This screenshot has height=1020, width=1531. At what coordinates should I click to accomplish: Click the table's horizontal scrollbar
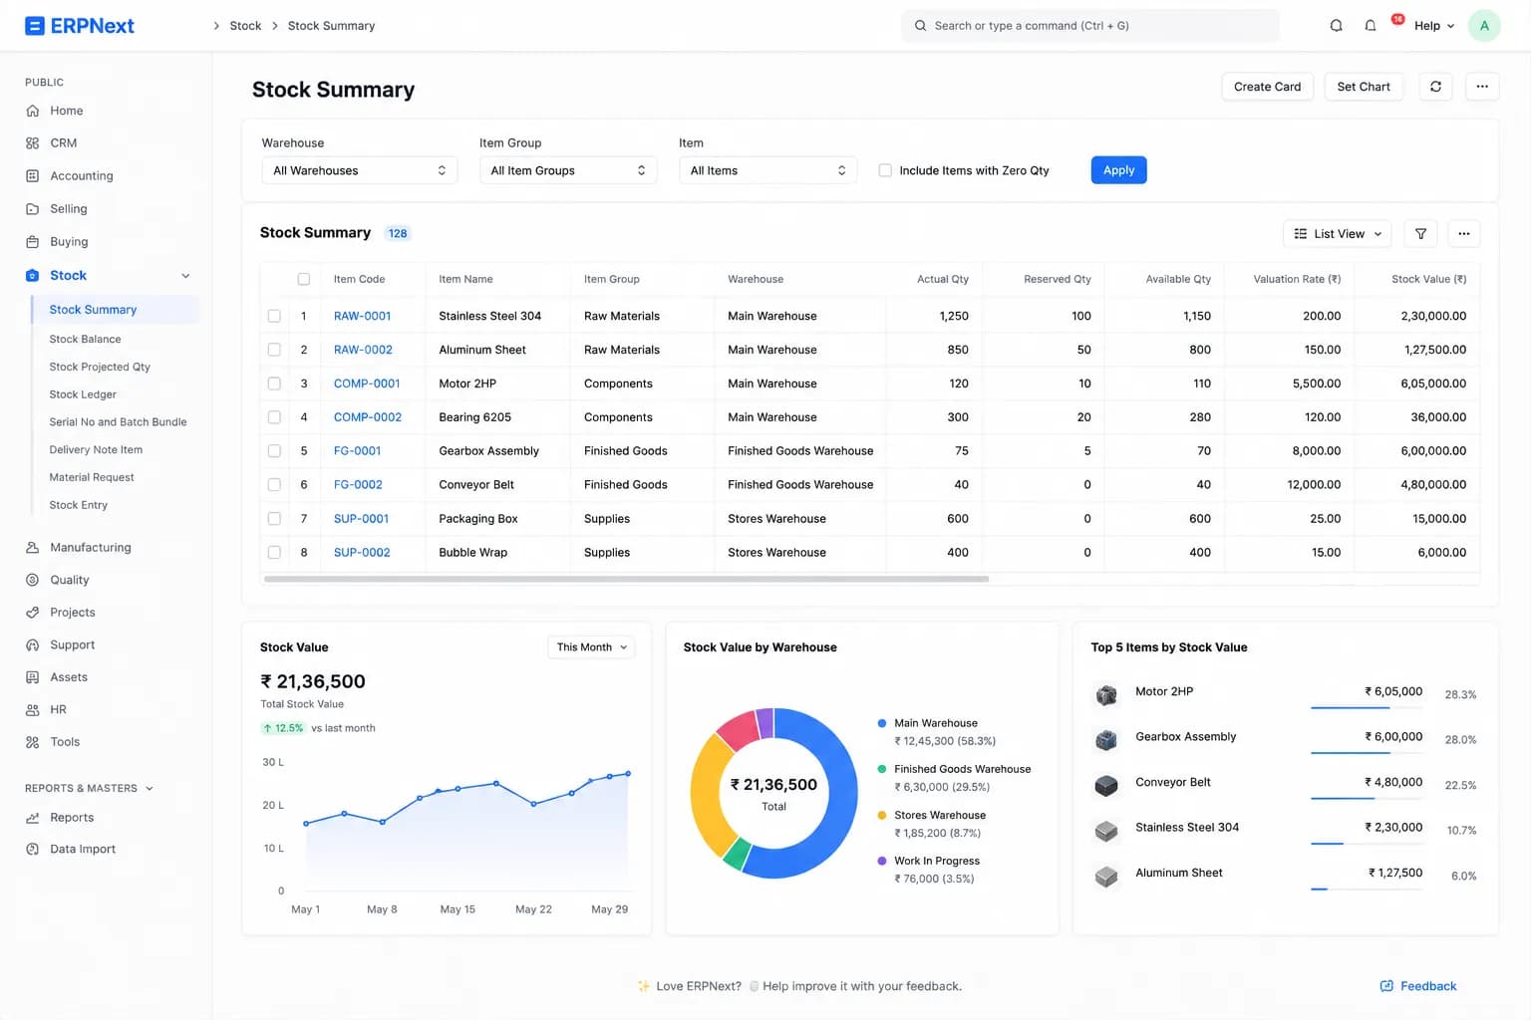pyautogui.click(x=626, y=579)
